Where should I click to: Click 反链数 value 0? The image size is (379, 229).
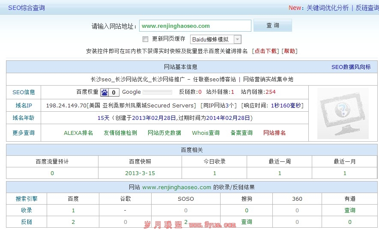click(x=200, y=92)
